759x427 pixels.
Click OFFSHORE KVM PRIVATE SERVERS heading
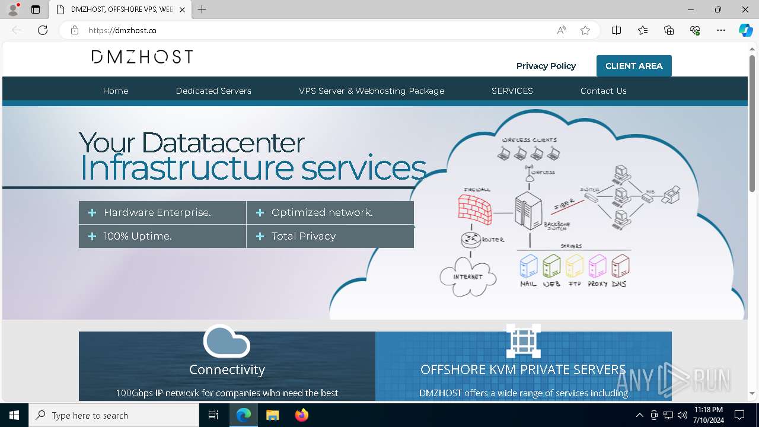[x=523, y=369]
